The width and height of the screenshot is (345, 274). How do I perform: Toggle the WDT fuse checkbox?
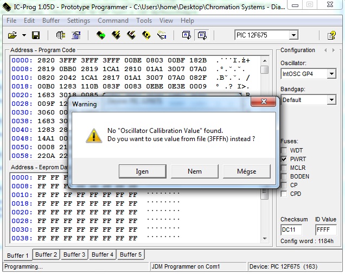coord(284,150)
